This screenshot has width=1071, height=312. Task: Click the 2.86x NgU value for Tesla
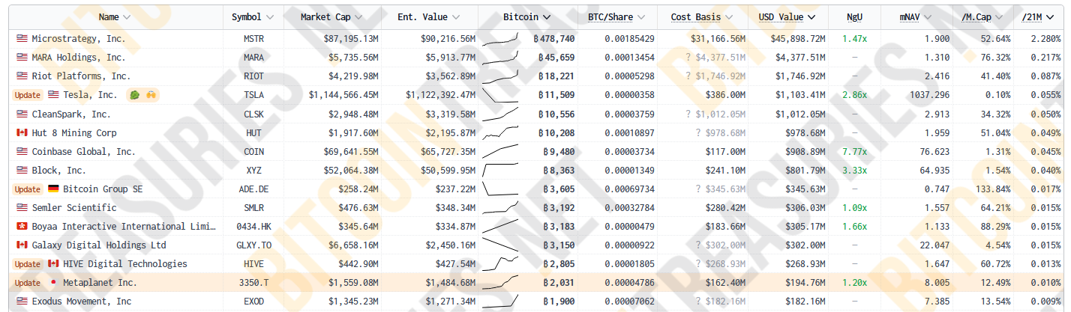pos(854,95)
